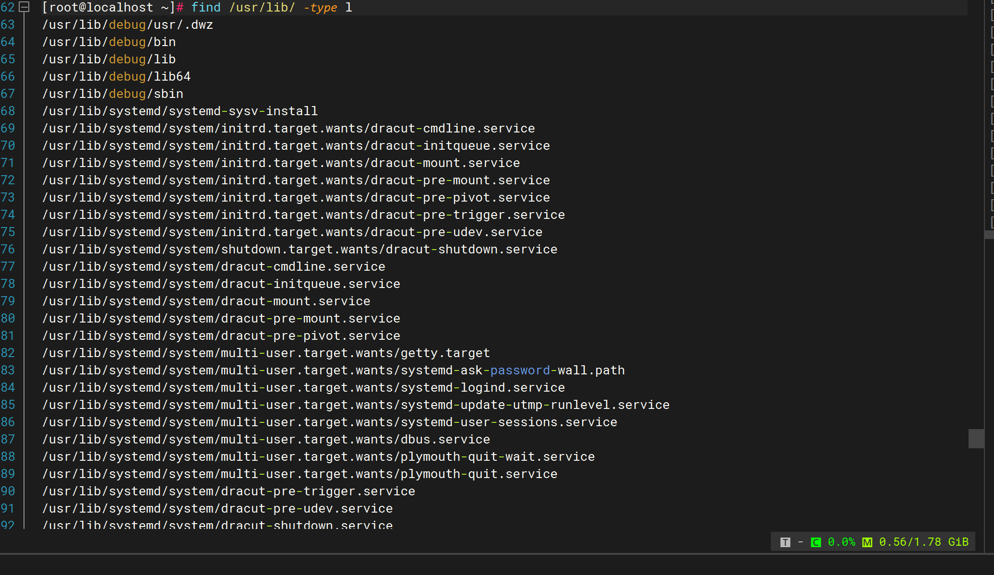Click the dash indicator next to T icon
The image size is (994, 575).
click(x=800, y=542)
